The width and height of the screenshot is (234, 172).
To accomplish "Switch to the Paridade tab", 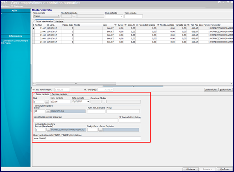I will pos(59,21).
